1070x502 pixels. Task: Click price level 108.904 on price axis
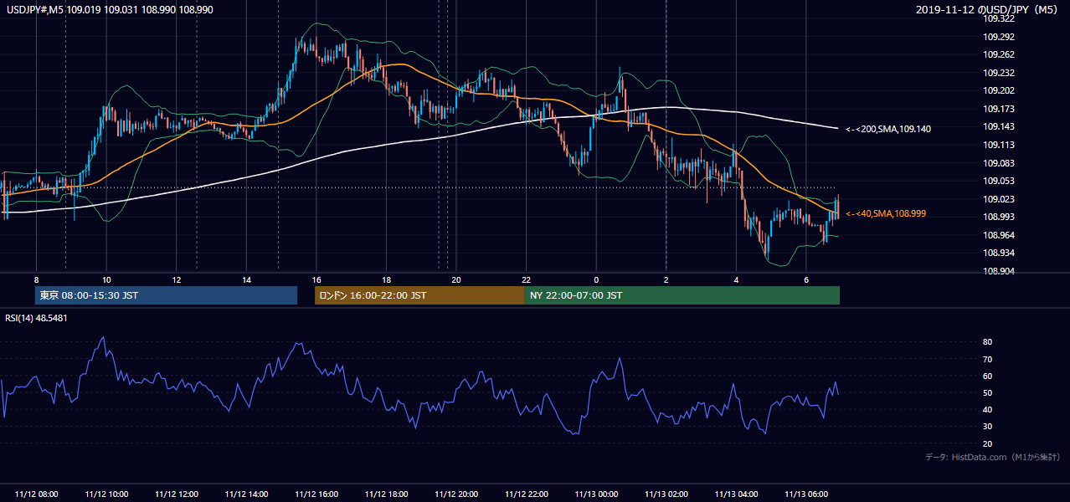click(999, 271)
